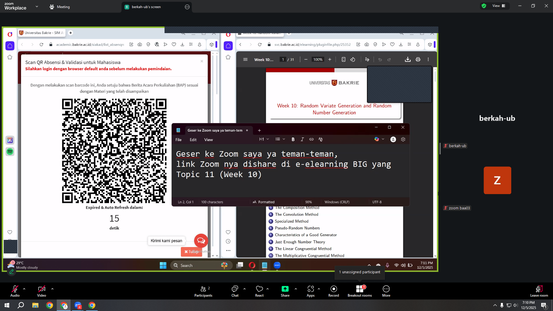Click the red Tutup button
The image size is (553, 311).
click(191, 252)
